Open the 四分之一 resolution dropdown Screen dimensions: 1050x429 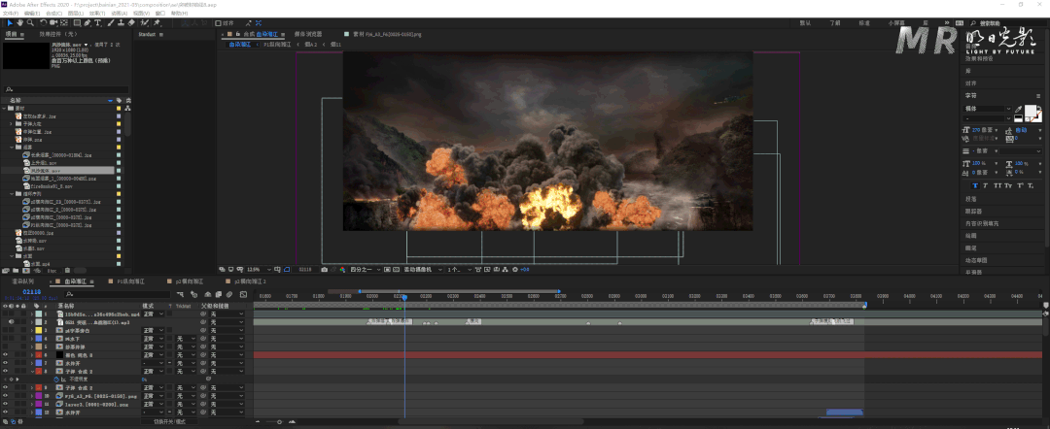365,269
